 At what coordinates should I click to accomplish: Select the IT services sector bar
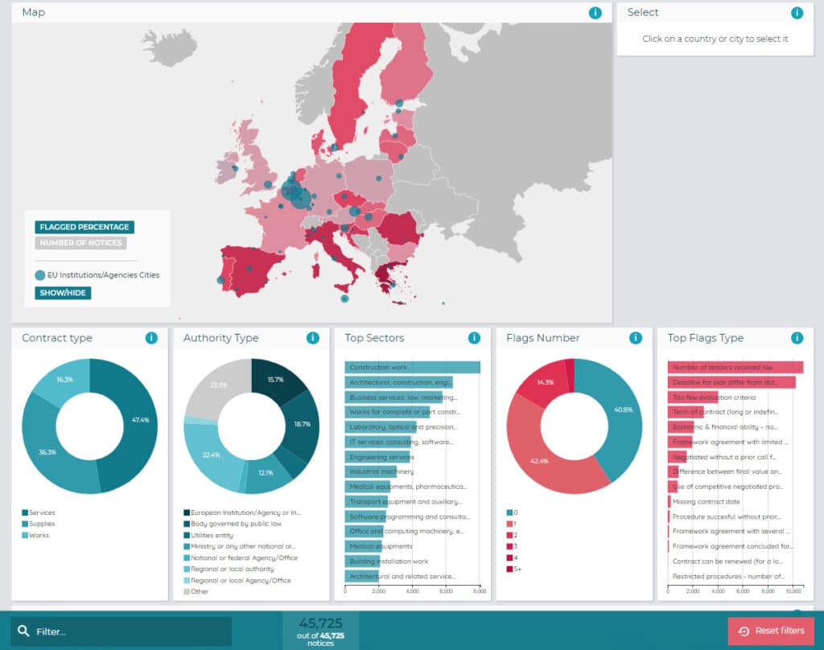click(386, 442)
